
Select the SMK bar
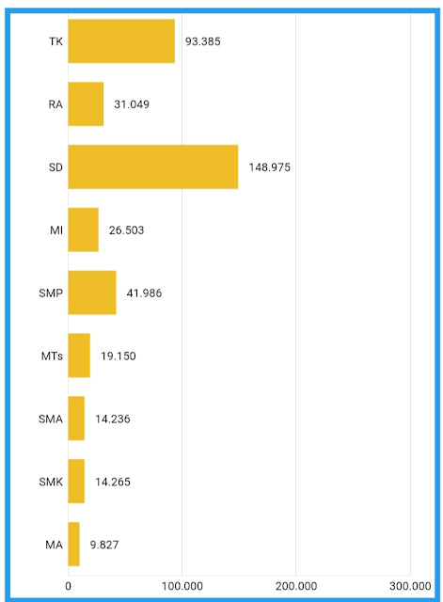click(76, 481)
